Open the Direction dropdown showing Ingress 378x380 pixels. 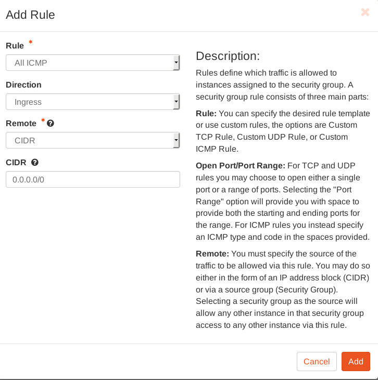click(90, 102)
